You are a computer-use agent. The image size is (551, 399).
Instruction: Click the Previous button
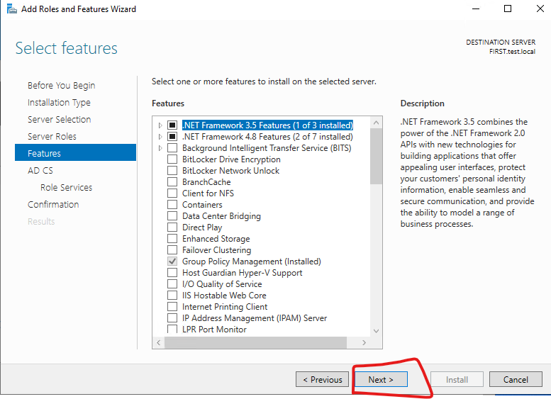tap(322, 379)
